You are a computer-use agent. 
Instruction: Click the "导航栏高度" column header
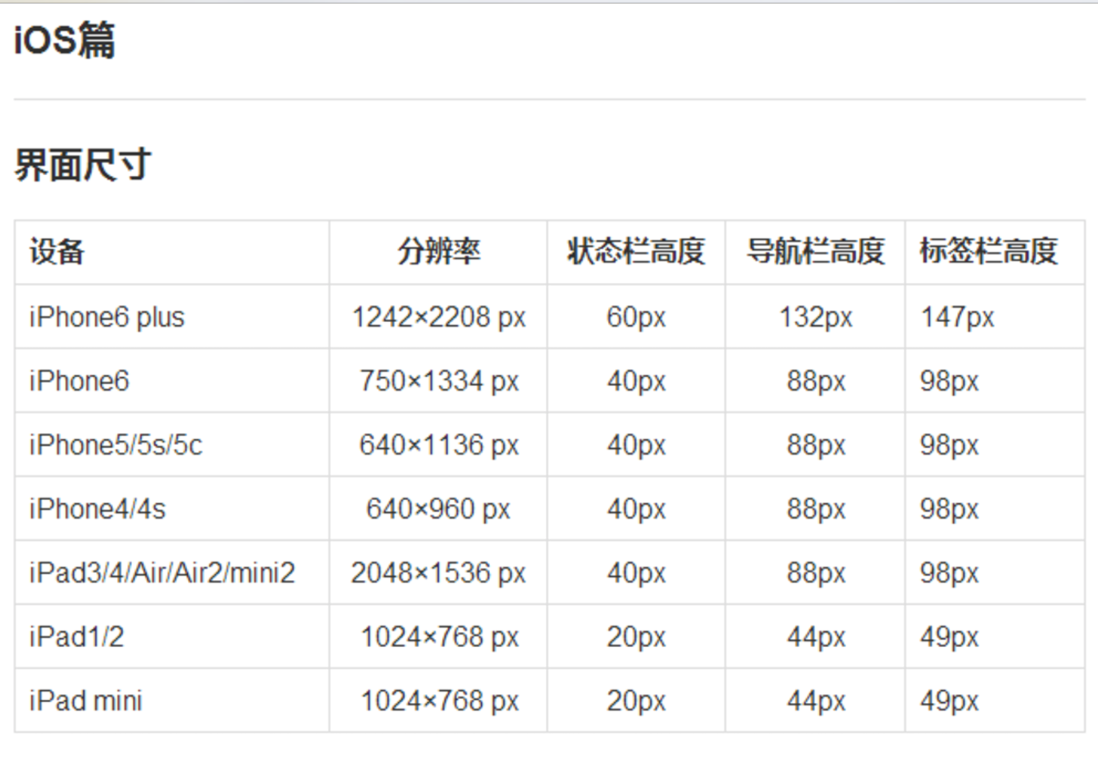coord(815,252)
